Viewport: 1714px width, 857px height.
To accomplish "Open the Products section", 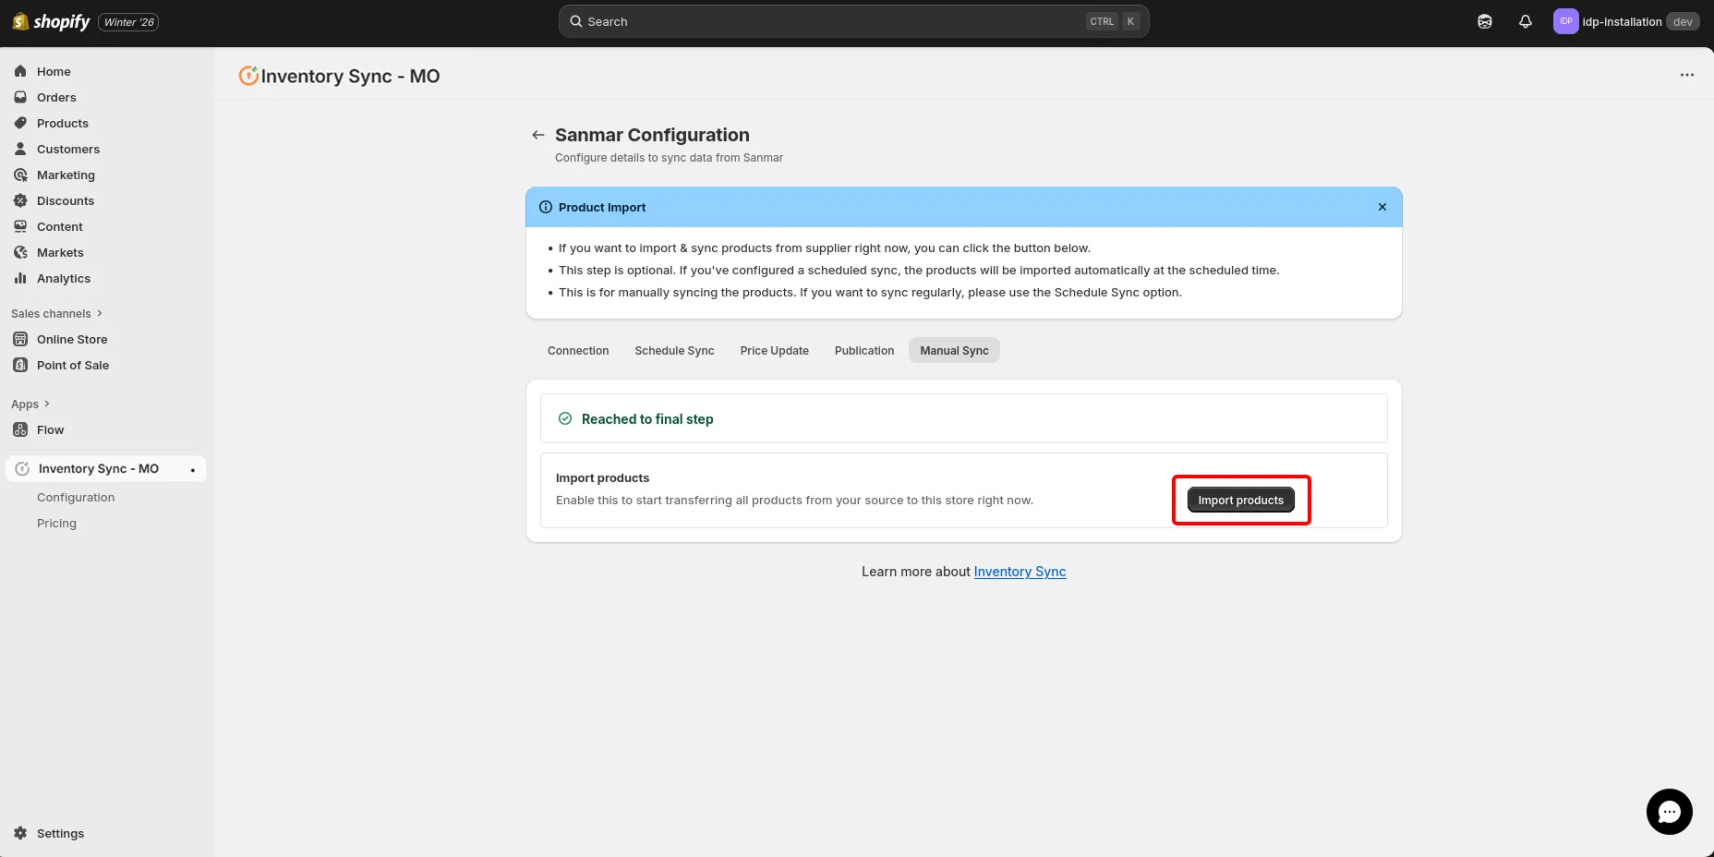I will click(62, 123).
